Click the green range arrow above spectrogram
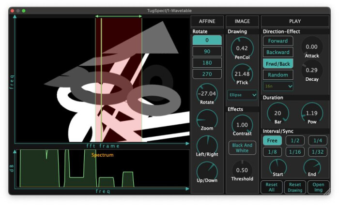This screenshot has width=339, height=205. [119, 16]
